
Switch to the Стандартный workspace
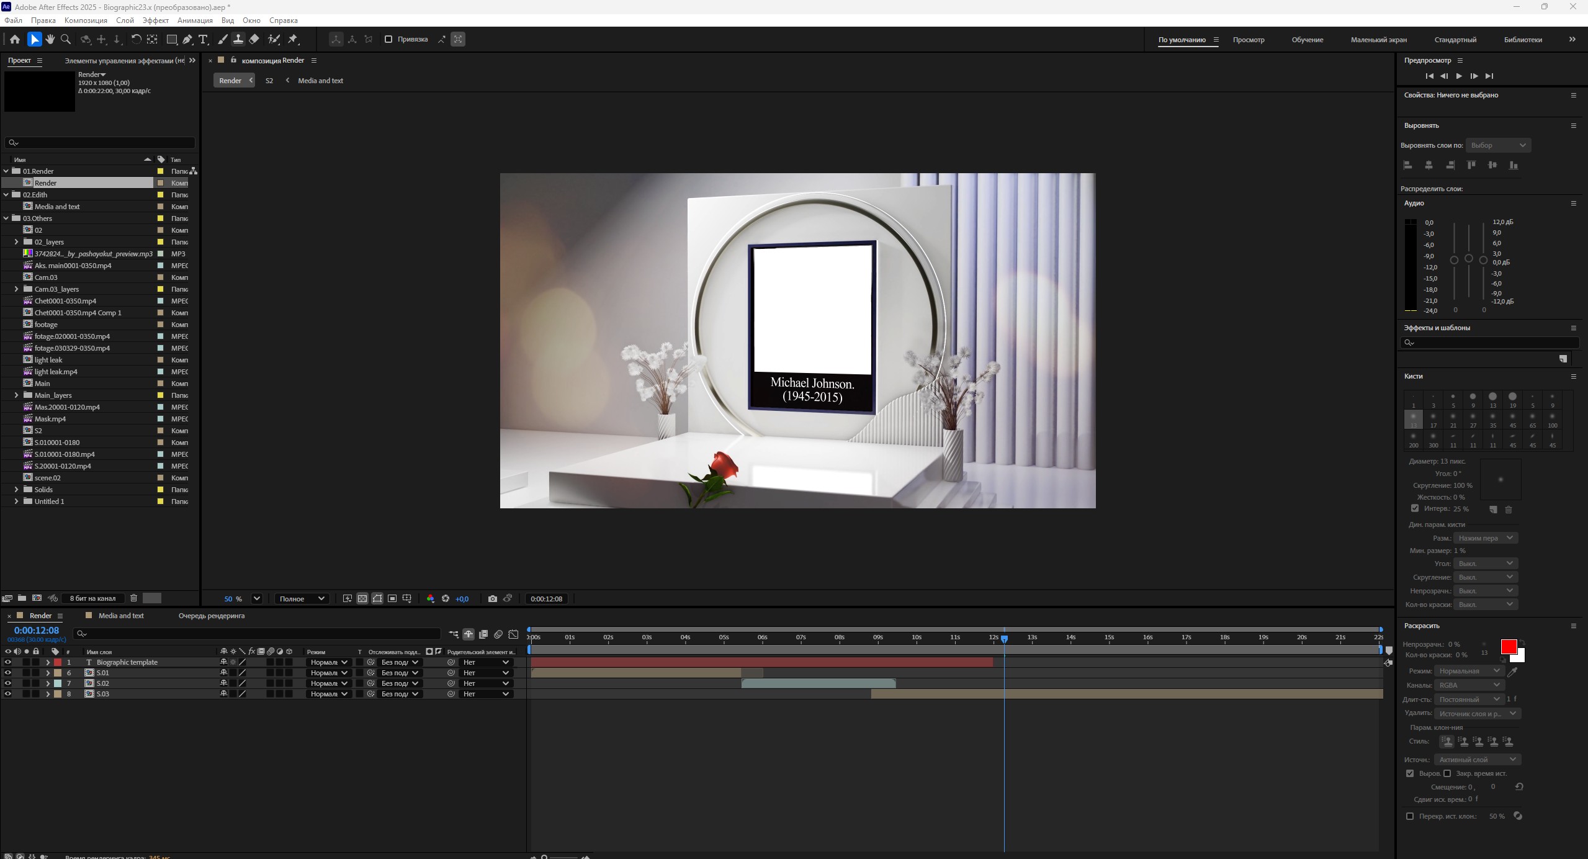click(x=1455, y=40)
